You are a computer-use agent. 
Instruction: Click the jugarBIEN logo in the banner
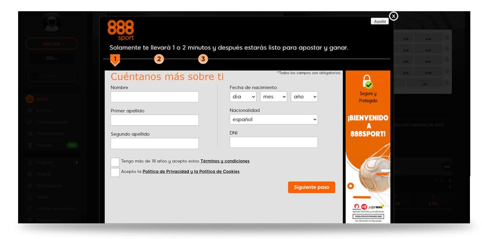[377, 207]
